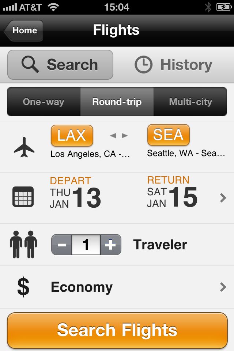Expand cabin class options with the Economy chevron

click(x=223, y=287)
